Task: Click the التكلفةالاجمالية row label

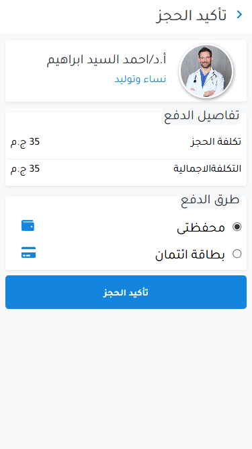Action: pyautogui.click(x=208, y=169)
